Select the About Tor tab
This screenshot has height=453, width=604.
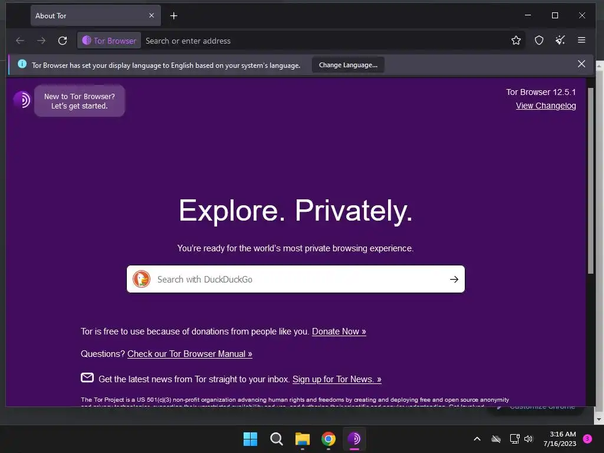point(96,16)
